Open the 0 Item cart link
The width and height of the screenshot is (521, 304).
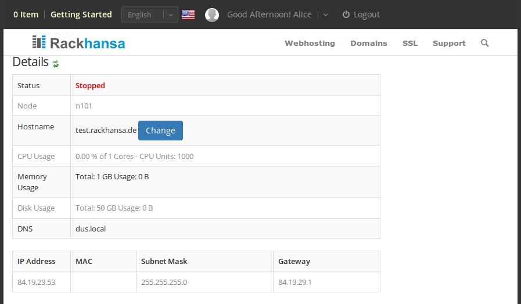tap(26, 15)
